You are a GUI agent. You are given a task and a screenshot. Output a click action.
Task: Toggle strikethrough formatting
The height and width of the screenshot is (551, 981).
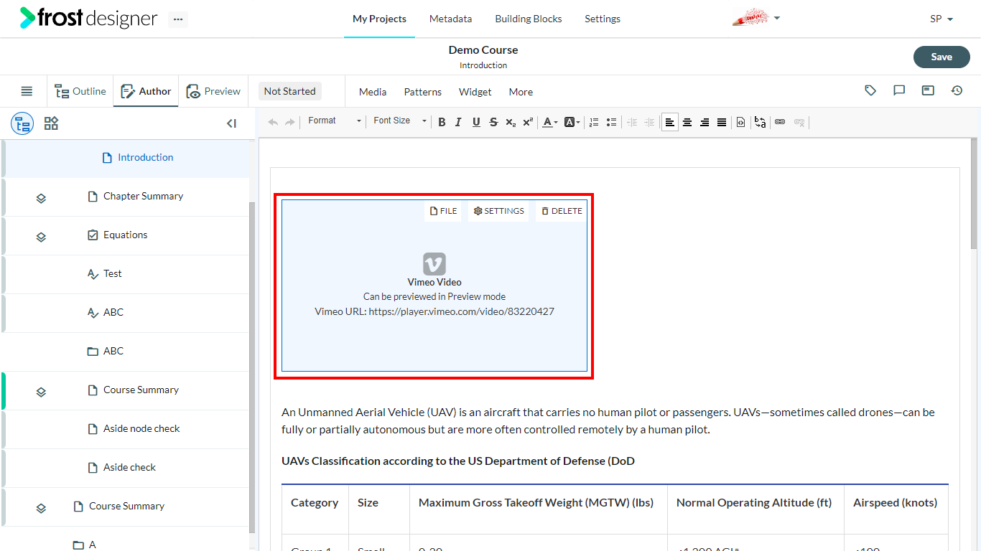click(x=493, y=122)
